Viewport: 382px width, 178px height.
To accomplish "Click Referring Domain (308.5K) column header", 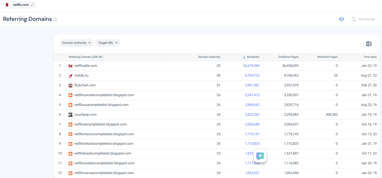I will [x=86, y=57].
